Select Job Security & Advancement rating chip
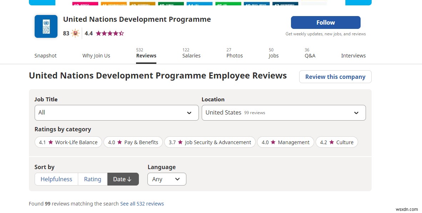 [x=210, y=142]
